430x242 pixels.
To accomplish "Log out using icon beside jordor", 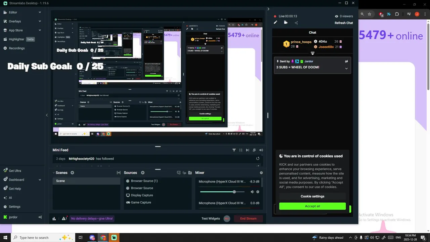I will [x=40, y=217].
